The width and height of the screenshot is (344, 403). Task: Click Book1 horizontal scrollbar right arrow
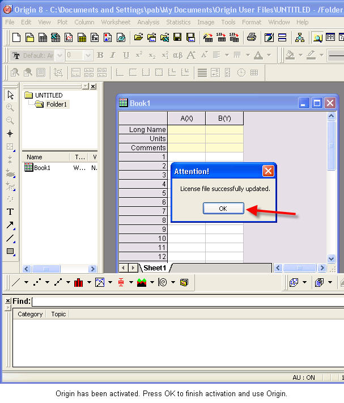pos(322,268)
